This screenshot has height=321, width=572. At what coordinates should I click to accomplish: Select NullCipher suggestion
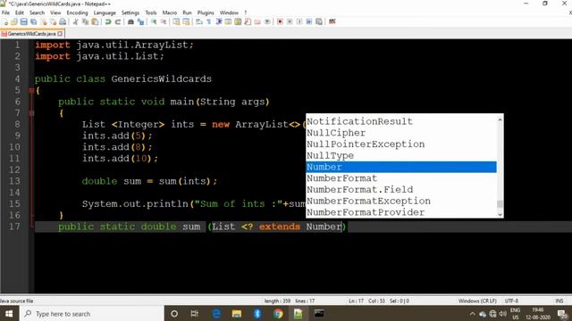(x=401, y=133)
